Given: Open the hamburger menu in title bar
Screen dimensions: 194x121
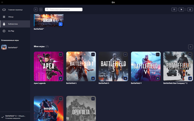Looking at the screenshot, I should coord(2,2).
